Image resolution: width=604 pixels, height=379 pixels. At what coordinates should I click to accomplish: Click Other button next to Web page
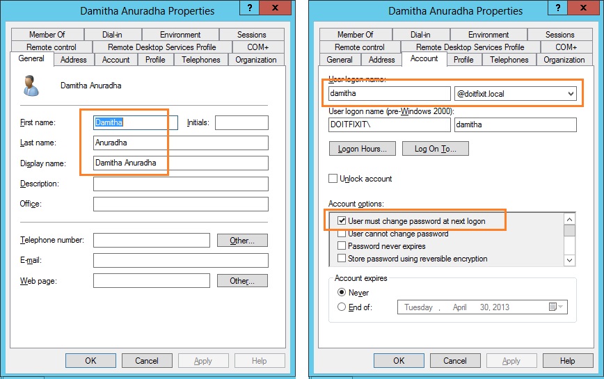242,280
